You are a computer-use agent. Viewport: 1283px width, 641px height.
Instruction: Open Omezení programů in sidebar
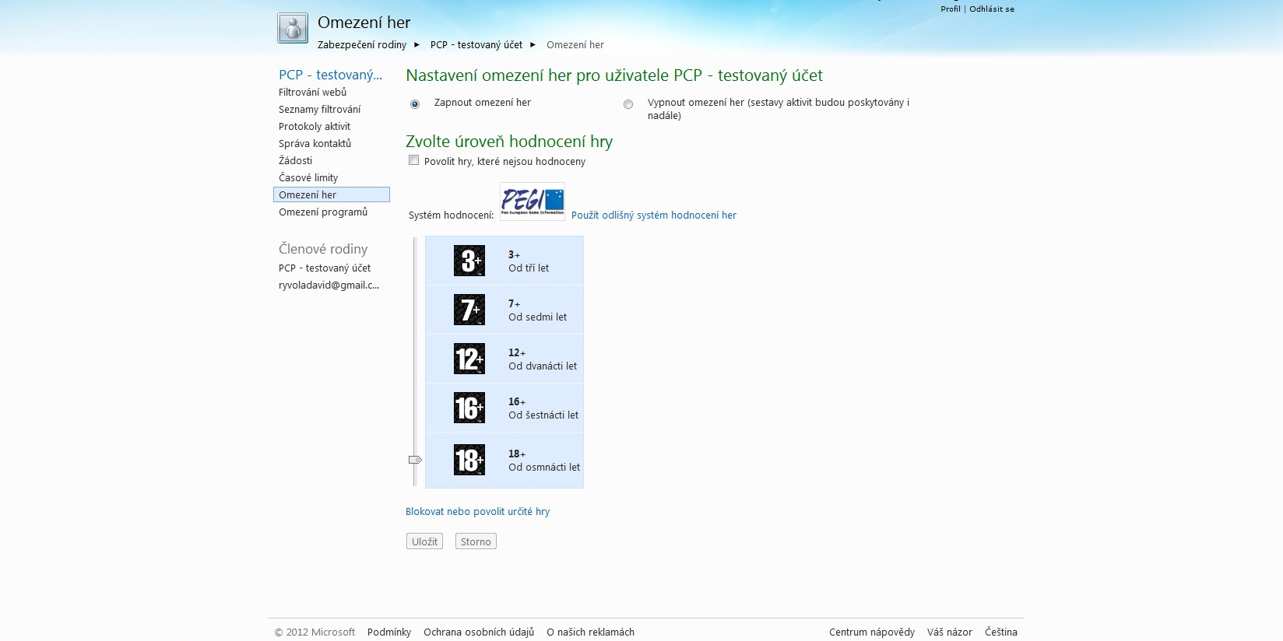pos(323,212)
